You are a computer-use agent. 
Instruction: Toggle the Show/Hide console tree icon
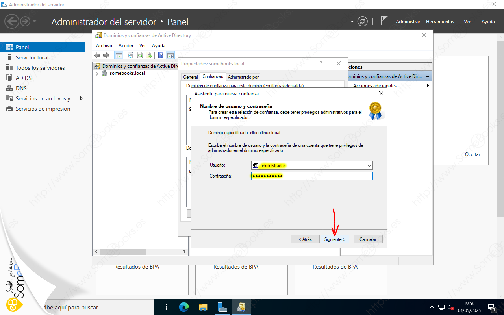[x=118, y=56]
